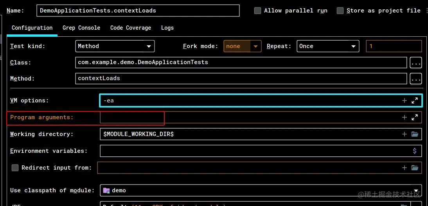Click the plus icon in VM options field

[x=404, y=101]
